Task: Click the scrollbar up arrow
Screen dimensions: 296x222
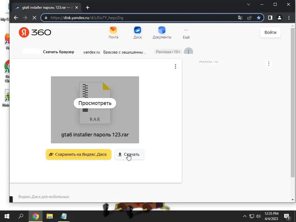Action: (293, 25)
